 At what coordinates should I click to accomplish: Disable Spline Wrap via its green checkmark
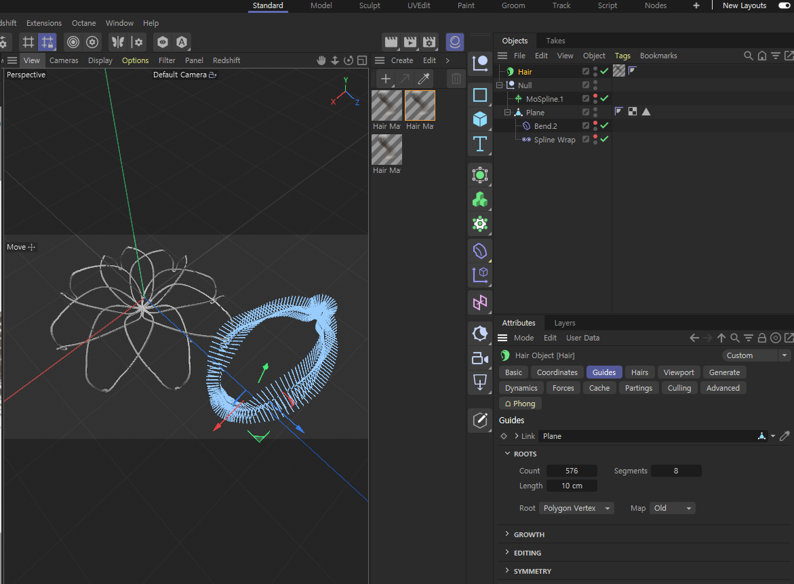[x=604, y=139]
